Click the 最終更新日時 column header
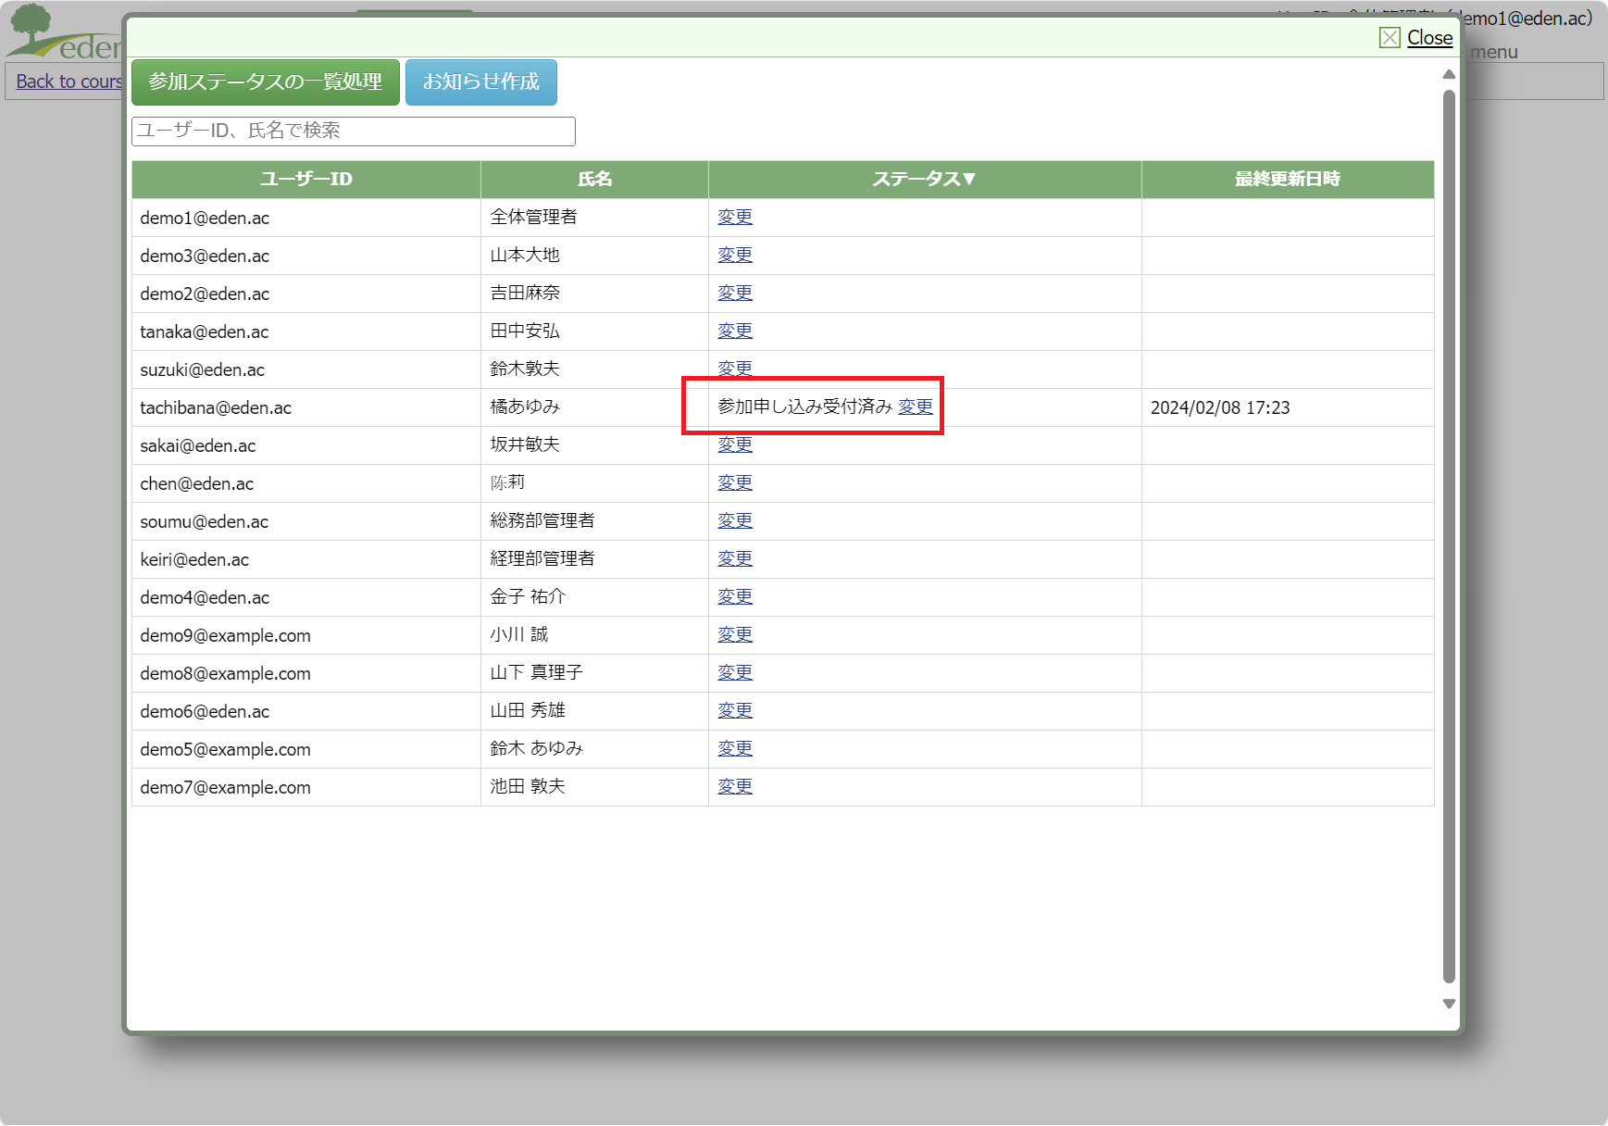The height and width of the screenshot is (1126, 1608). [x=1287, y=180]
